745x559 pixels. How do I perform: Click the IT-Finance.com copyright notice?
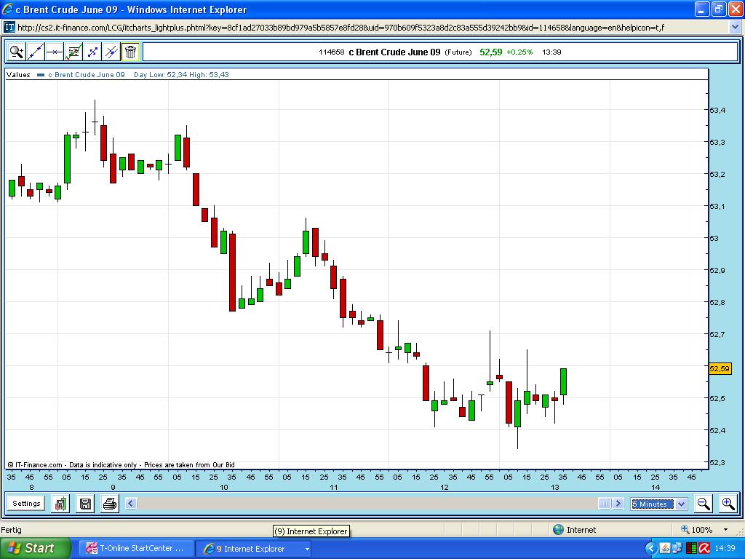pyautogui.click(x=121, y=465)
